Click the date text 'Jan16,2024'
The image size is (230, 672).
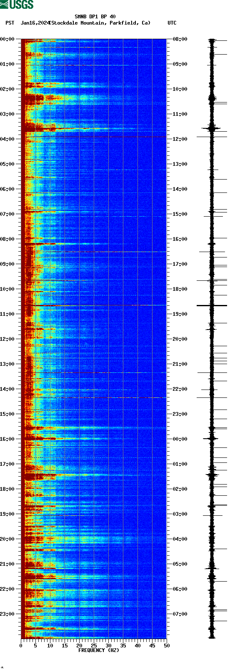(35, 23)
